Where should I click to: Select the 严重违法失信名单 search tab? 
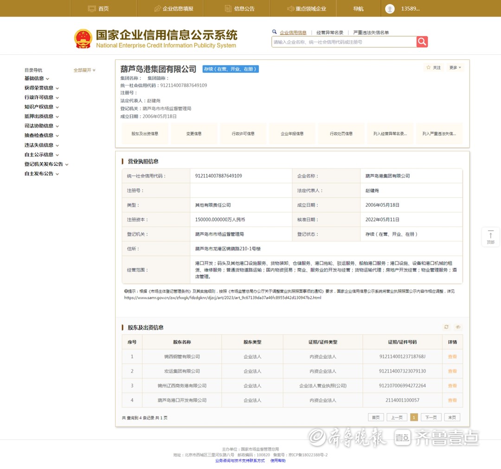(371, 32)
